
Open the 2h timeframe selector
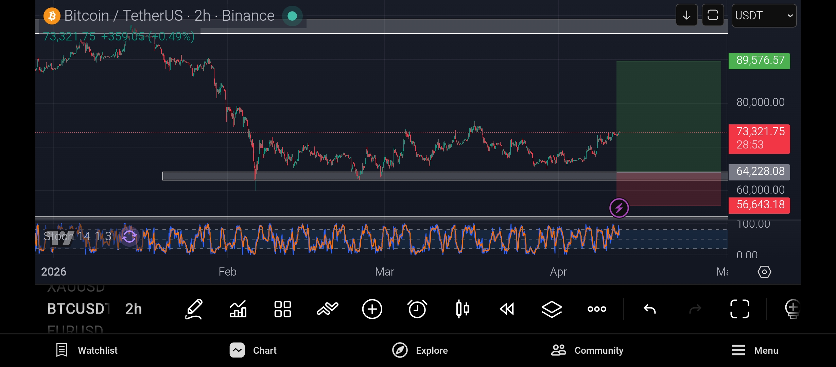click(x=133, y=309)
